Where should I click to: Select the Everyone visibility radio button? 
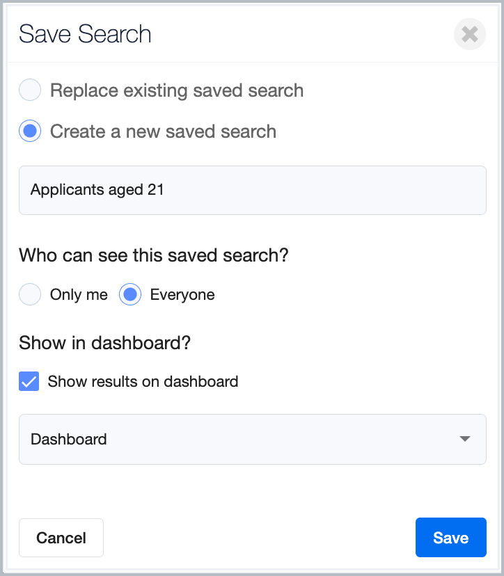click(130, 294)
